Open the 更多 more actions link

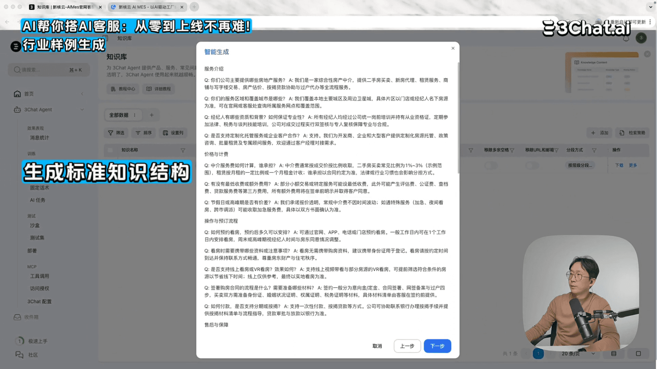[x=633, y=166]
